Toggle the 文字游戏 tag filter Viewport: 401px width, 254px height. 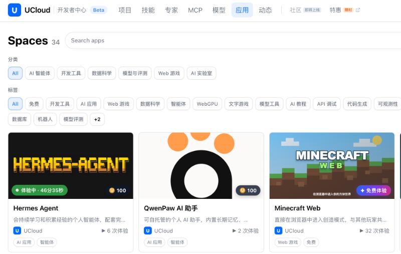[x=239, y=104]
